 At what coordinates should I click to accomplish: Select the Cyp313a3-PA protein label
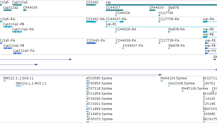[x=24, y=51]
